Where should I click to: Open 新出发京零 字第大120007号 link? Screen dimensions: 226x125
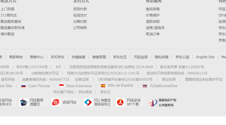[182, 67]
